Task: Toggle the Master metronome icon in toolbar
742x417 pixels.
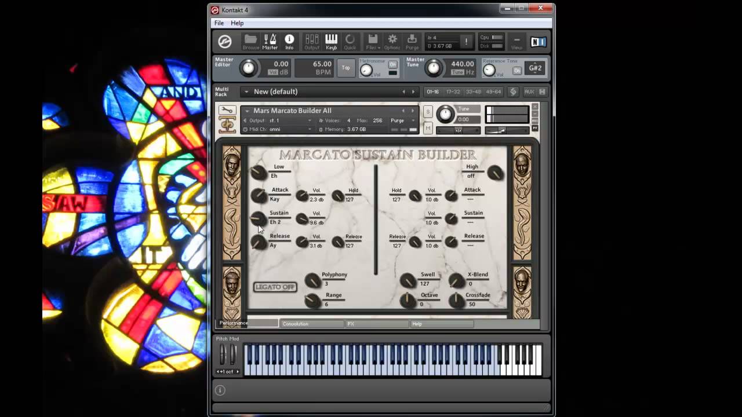Action: [270, 41]
